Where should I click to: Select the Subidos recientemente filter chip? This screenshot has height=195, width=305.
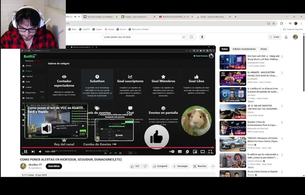(244, 49)
